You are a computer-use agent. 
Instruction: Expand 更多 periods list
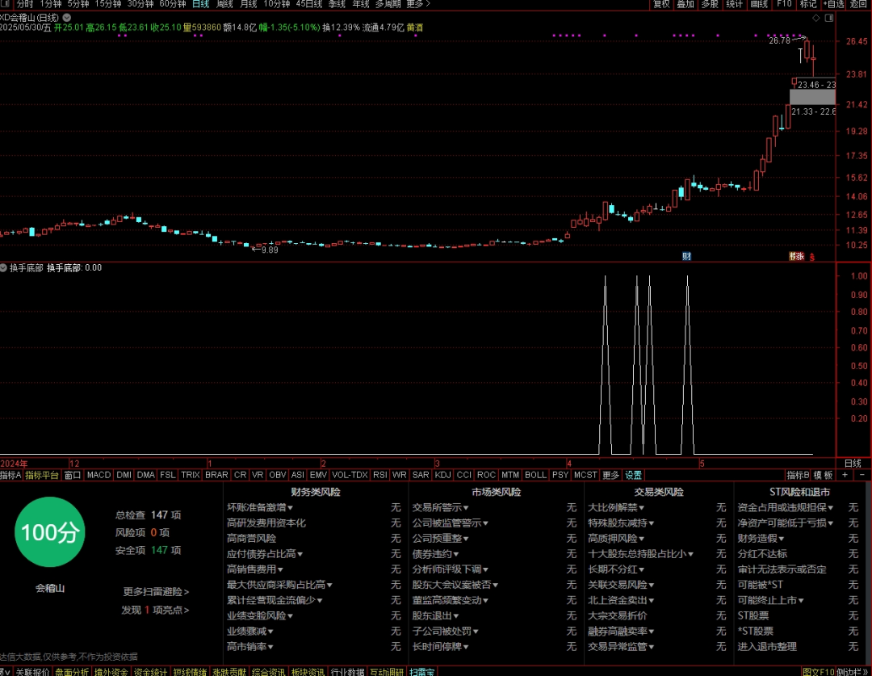(x=417, y=4)
